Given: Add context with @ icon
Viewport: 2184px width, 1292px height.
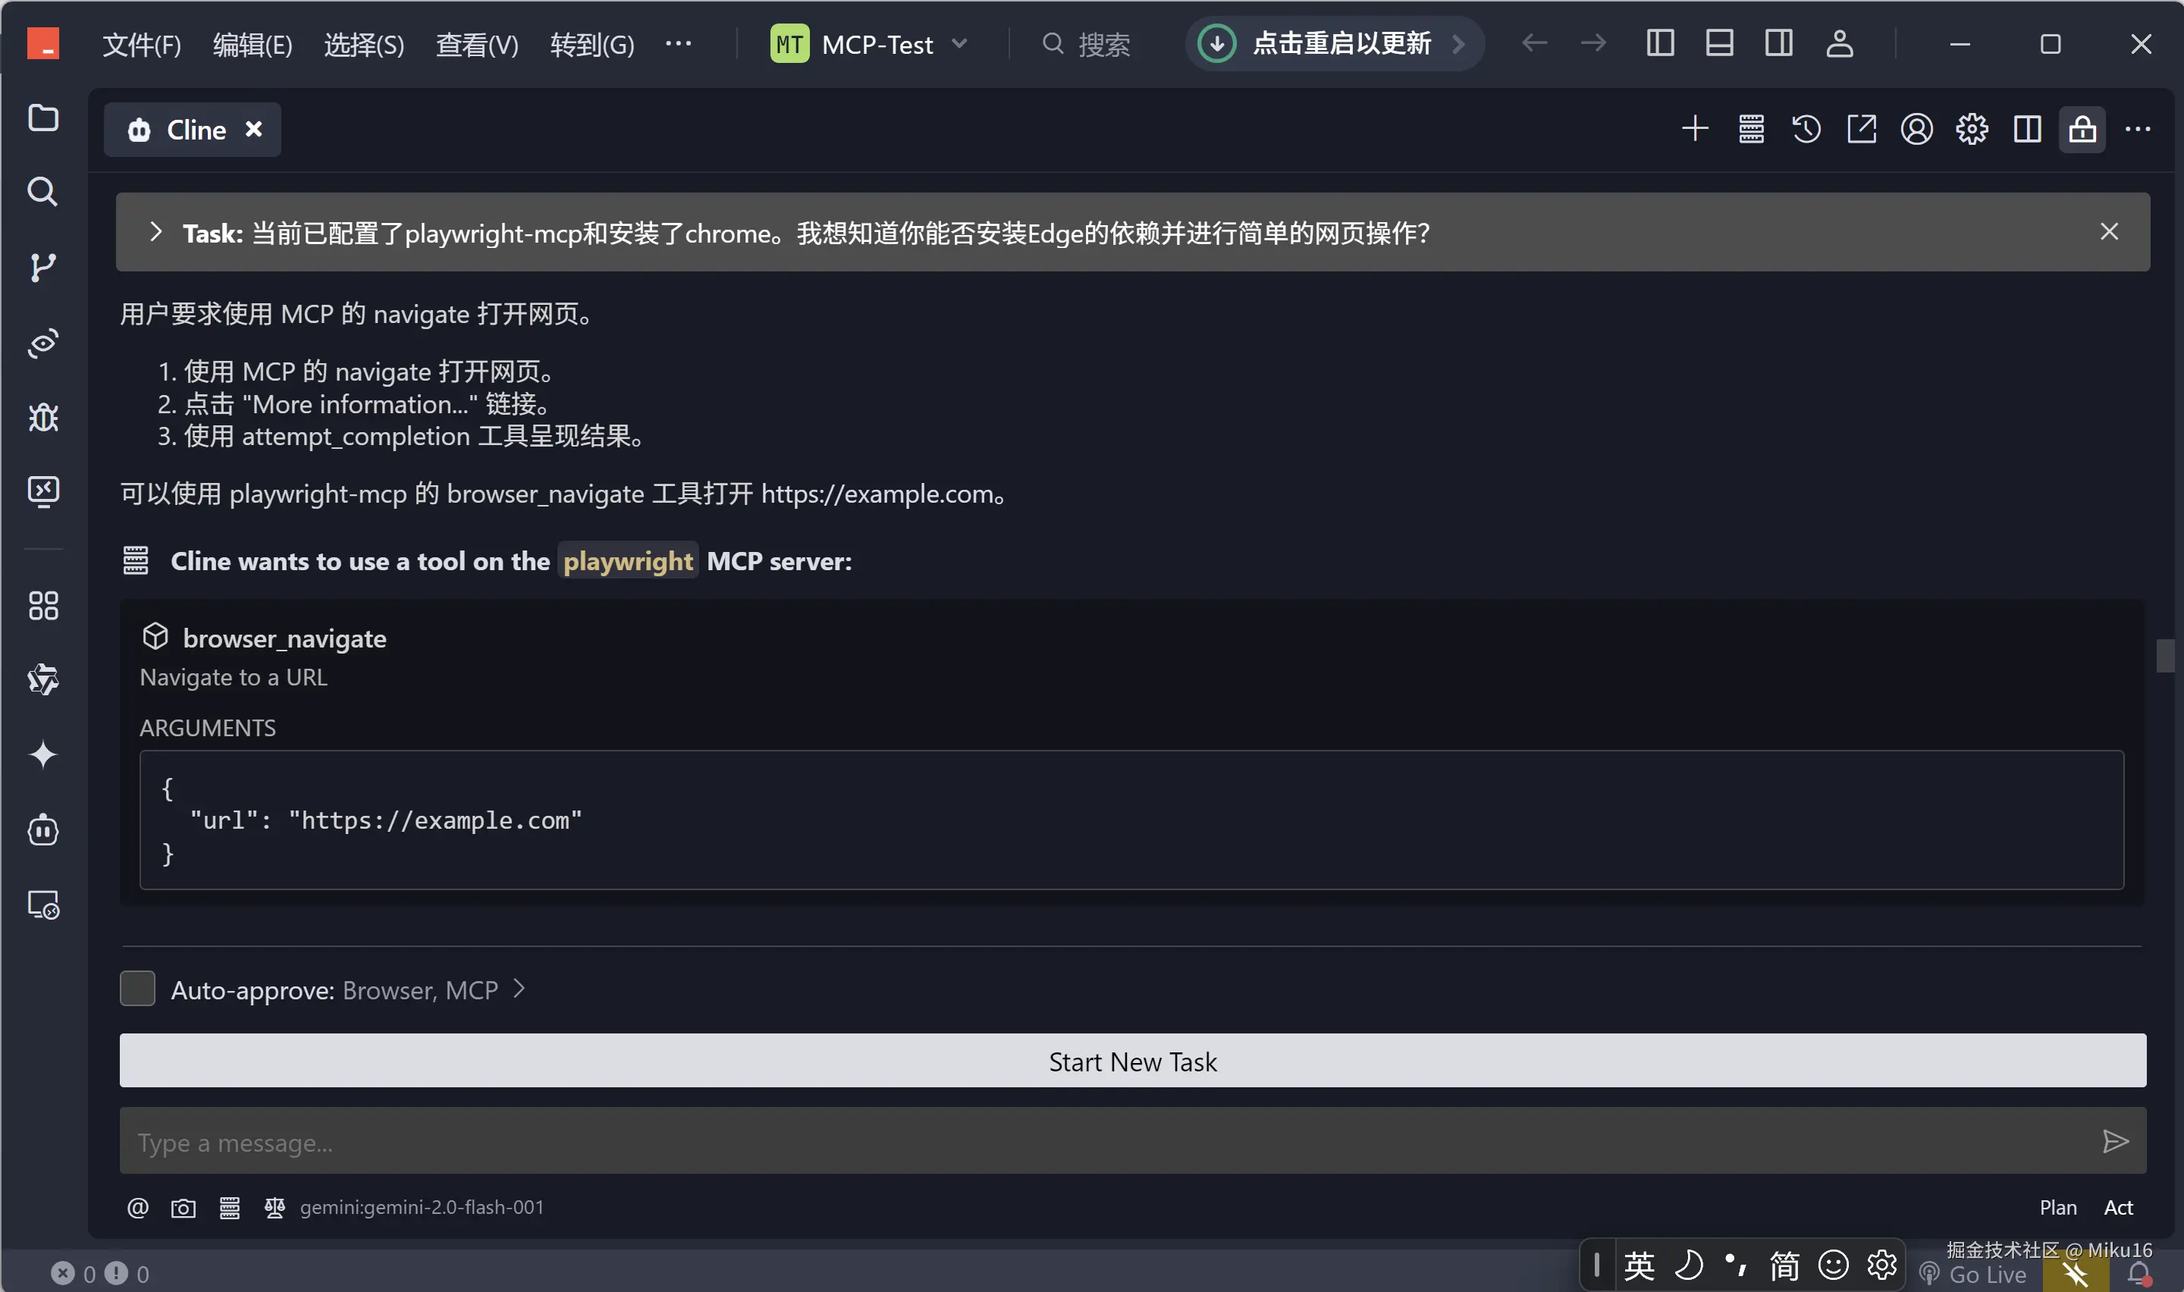Looking at the screenshot, I should pyautogui.click(x=137, y=1208).
